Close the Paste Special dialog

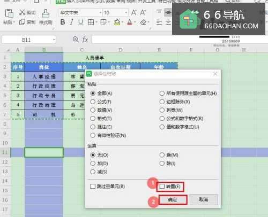[215, 74]
